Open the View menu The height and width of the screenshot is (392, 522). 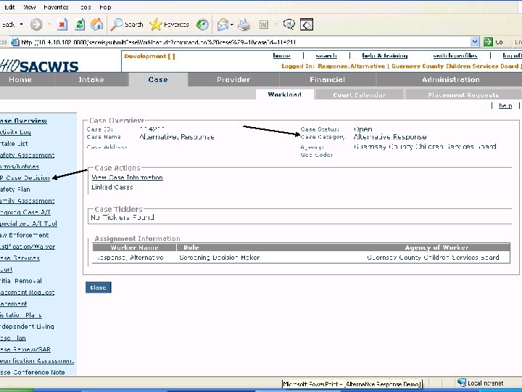[x=29, y=7]
